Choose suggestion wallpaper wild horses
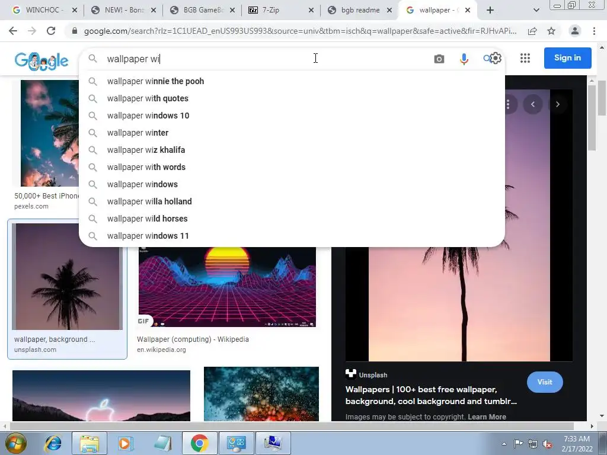 [x=292, y=219]
